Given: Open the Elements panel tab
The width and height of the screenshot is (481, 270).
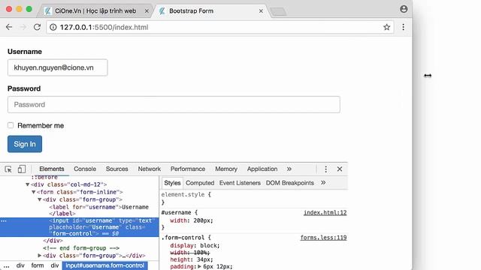Looking at the screenshot, I should [x=52, y=169].
